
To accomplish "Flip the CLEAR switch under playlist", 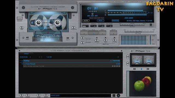I will [28, 95].
